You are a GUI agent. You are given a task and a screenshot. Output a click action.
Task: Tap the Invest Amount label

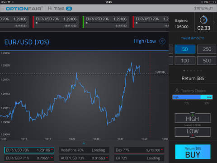coord(193,38)
